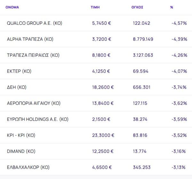Open ΕΥΡΩΠΗ HOLDINGS Α.Ε. (ΚΟ)
192x179 pixels.
37,119
